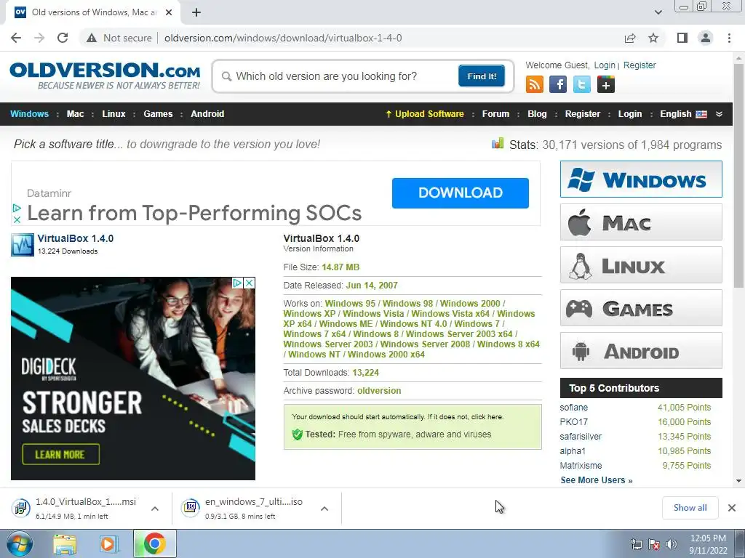Click the OLDVERSION.COM logo
The image size is (745, 558).
point(105,76)
